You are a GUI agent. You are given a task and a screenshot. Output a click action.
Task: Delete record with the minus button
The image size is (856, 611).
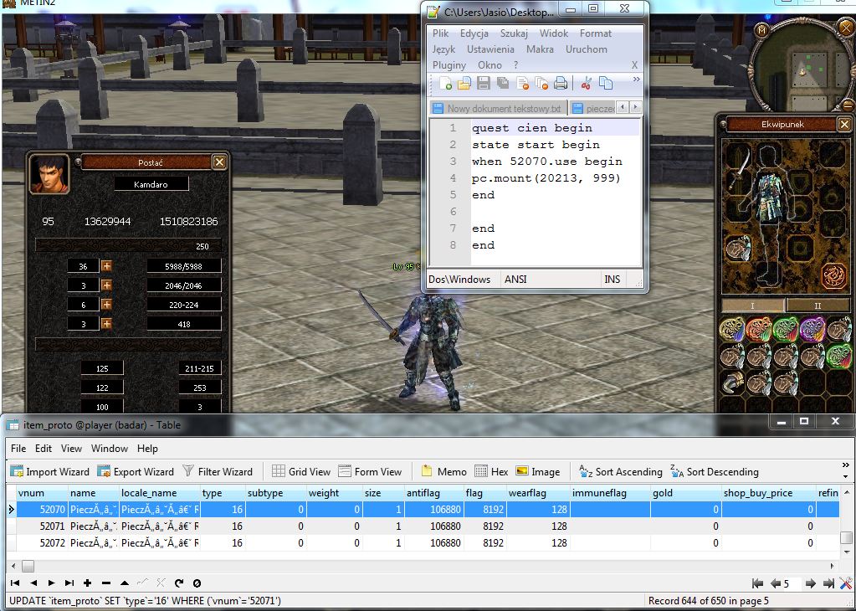click(106, 583)
